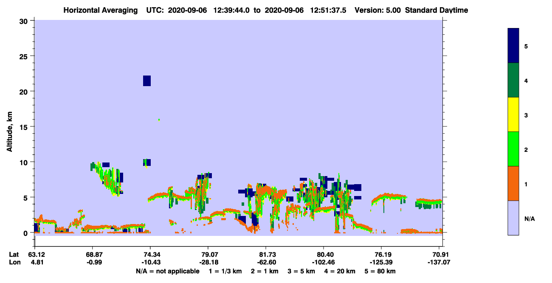Click the yellow colorbar segment labeled 3
Screen dimensions: 552x283
[x=513, y=115]
